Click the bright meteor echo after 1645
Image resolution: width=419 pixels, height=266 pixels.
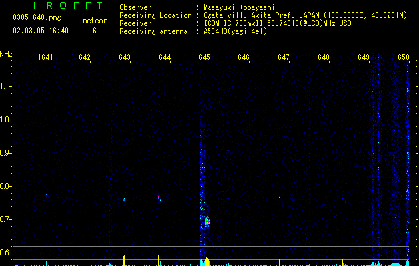coord(207,221)
